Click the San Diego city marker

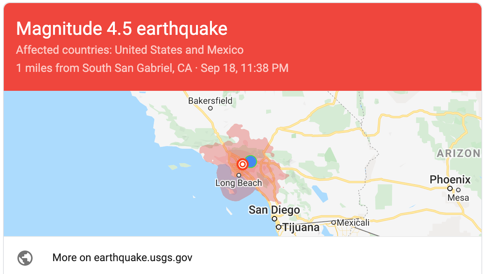[x=274, y=219]
